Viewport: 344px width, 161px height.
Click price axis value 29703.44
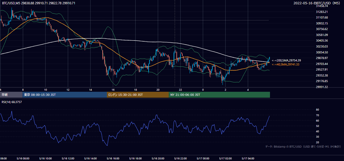322,64
